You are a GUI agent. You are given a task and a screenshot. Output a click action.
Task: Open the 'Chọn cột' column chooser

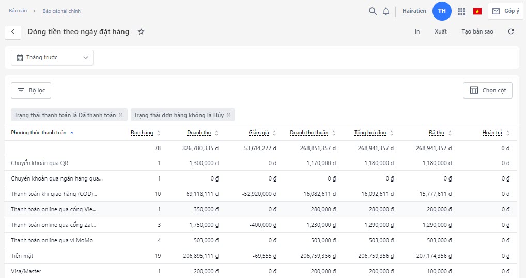tap(487, 90)
